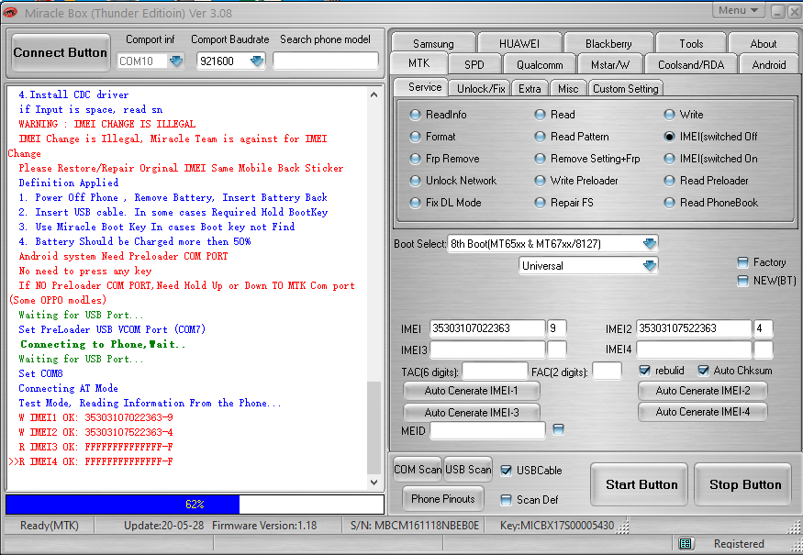Click the 62% progress bar
Screen dimensions: 803x555
195,505
